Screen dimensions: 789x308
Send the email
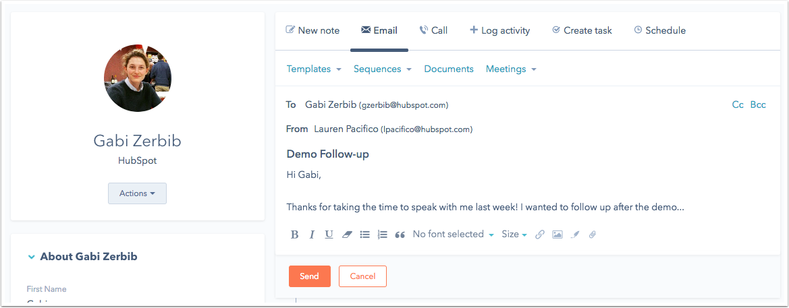coord(309,276)
